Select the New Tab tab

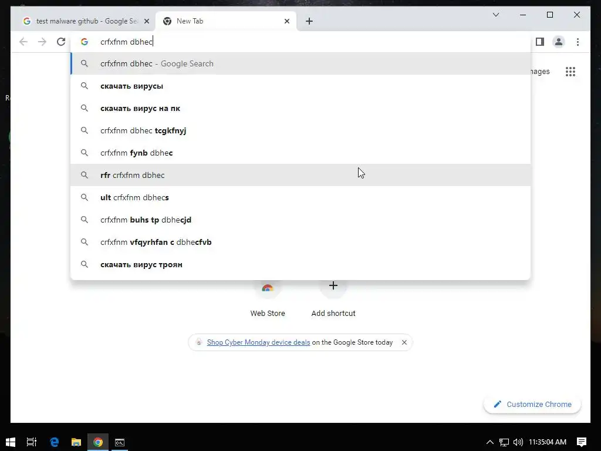click(226, 21)
